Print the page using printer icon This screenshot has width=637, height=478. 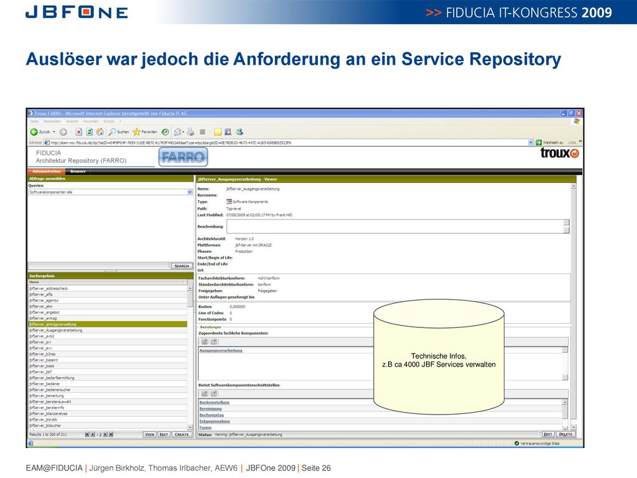(190, 132)
